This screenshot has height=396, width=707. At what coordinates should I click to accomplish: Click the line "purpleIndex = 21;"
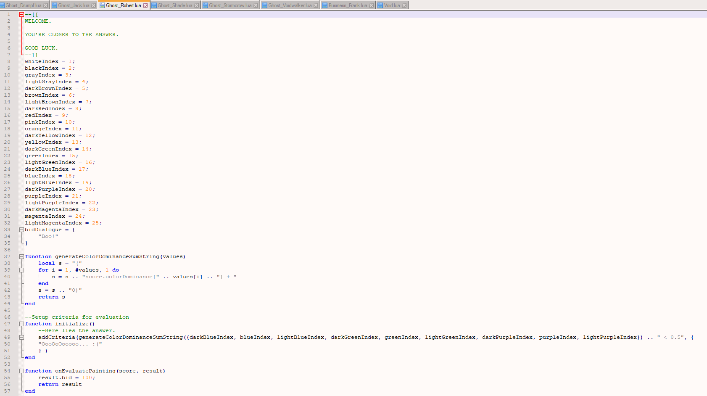point(53,196)
